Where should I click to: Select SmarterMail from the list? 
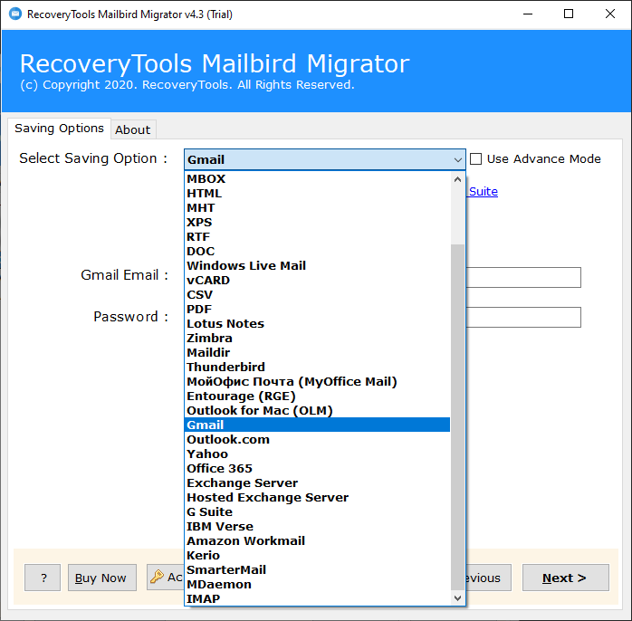click(317, 570)
